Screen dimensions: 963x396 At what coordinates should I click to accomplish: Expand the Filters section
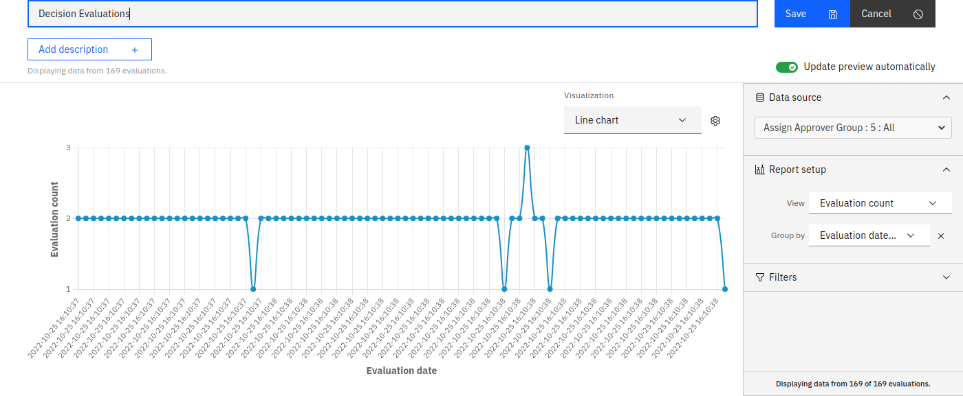[945, 277]
